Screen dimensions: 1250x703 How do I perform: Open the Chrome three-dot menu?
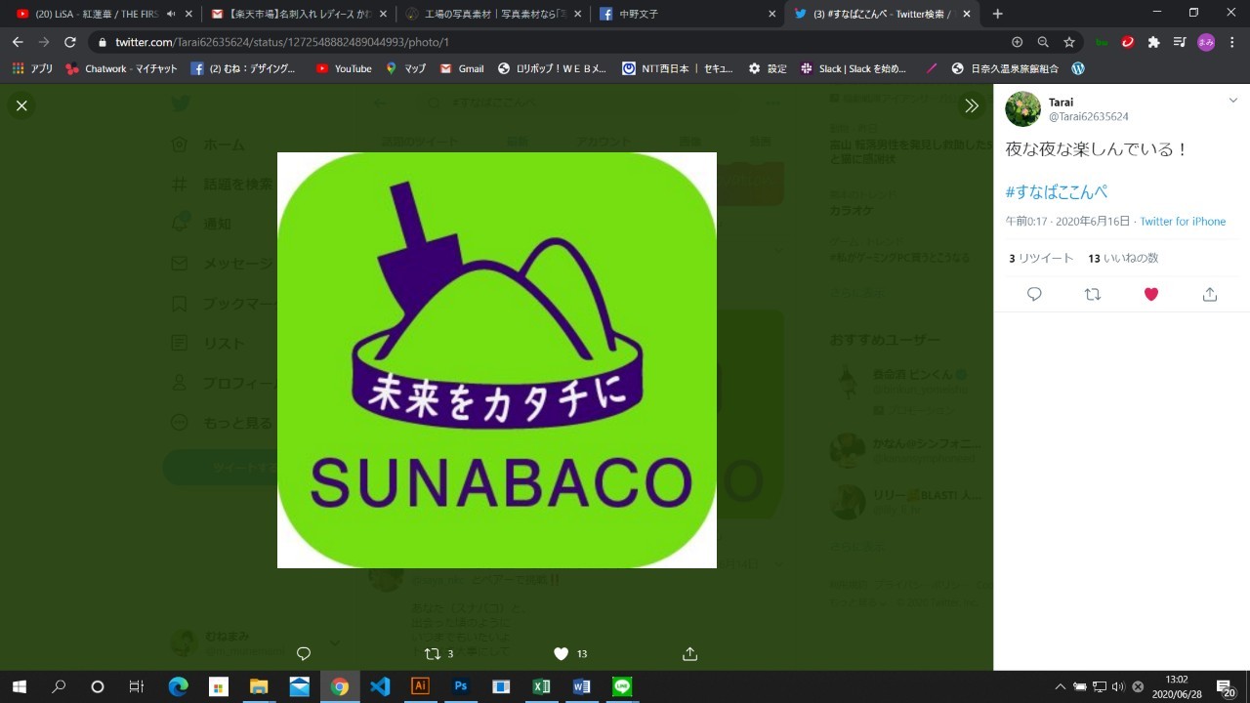click(x=1232, y=42)
